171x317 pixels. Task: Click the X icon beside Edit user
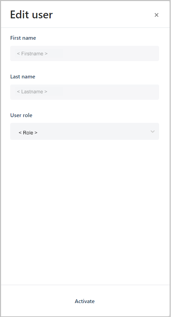pyautogui.click(x=156, y=15)
